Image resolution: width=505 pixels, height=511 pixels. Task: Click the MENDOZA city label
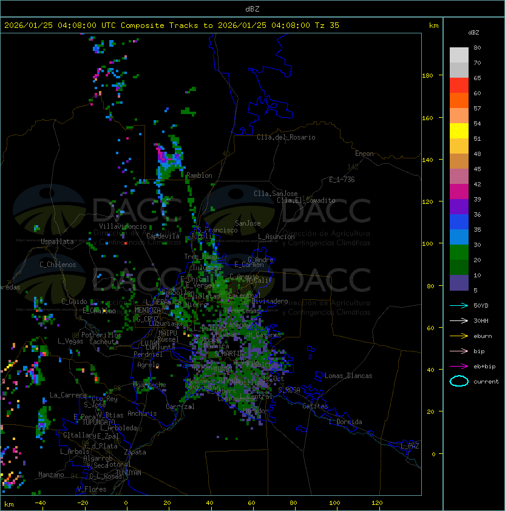(147, 310)
